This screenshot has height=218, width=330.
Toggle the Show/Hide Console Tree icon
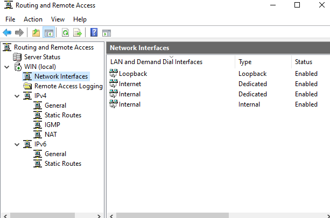(x=49, y=33)
